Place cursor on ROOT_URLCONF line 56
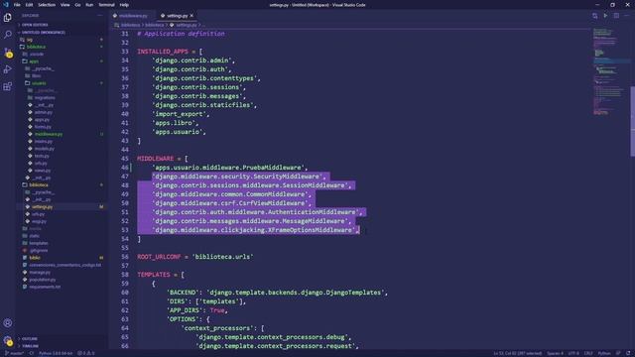This screenshot has height=357, width=635. click(195, 257)
